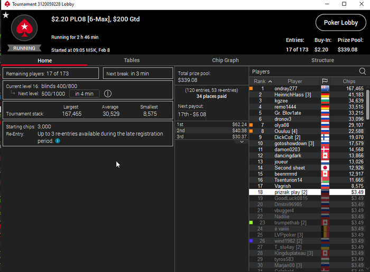Image resolution: width=370 pixels, height=272 pixels.
Task: Select player joueur in the list
Action: (307, 161)
